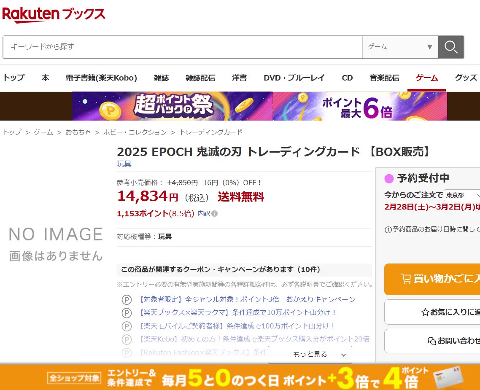
Task: Open 【楽天ブックス×楽天ラクマ】 campaign link
Action: pyautogui.click(x=237, y=312)
